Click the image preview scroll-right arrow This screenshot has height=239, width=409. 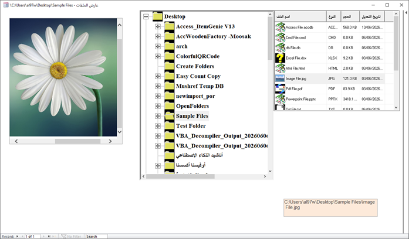[110, 141]
